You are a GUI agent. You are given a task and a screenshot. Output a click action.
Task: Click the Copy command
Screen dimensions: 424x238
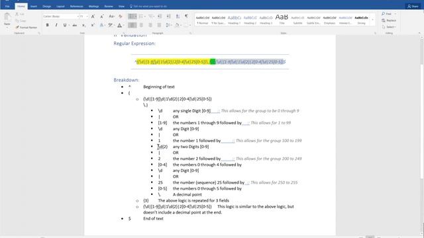pyautogui.click(x=21, y=20)
